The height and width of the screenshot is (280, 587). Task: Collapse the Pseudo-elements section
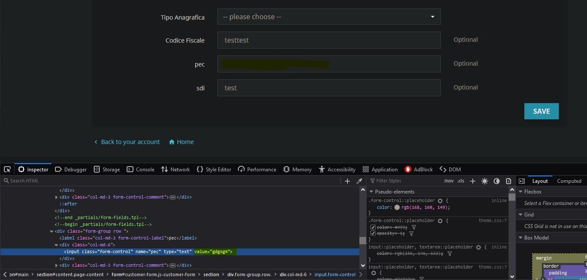(x=371, y=192)
